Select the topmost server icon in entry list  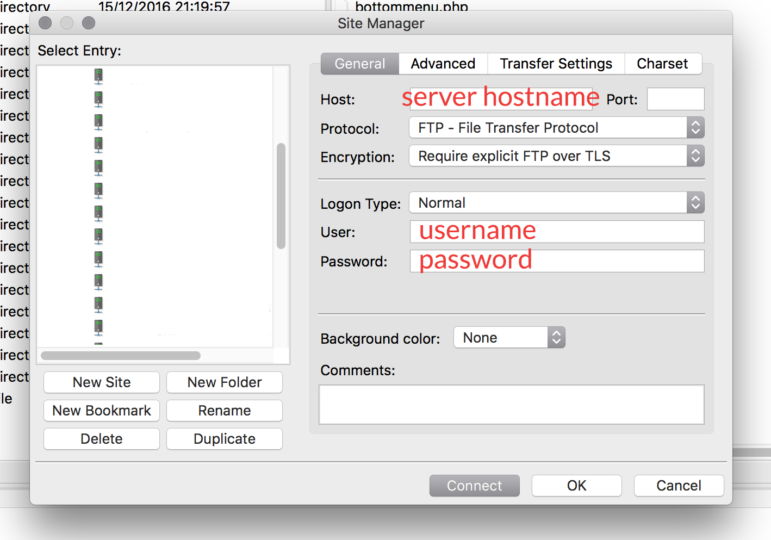click(x=98, y=76)
